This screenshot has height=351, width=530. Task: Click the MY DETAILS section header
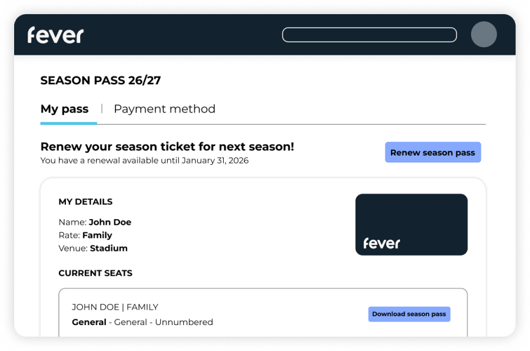tap(85, 201)
